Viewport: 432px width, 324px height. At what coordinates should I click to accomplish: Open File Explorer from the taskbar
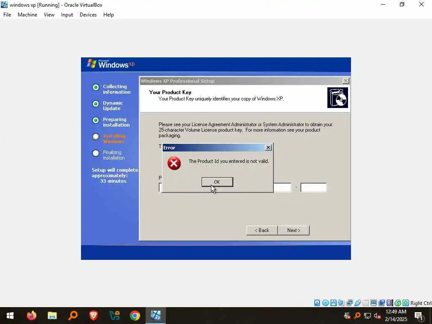point(52,316)
